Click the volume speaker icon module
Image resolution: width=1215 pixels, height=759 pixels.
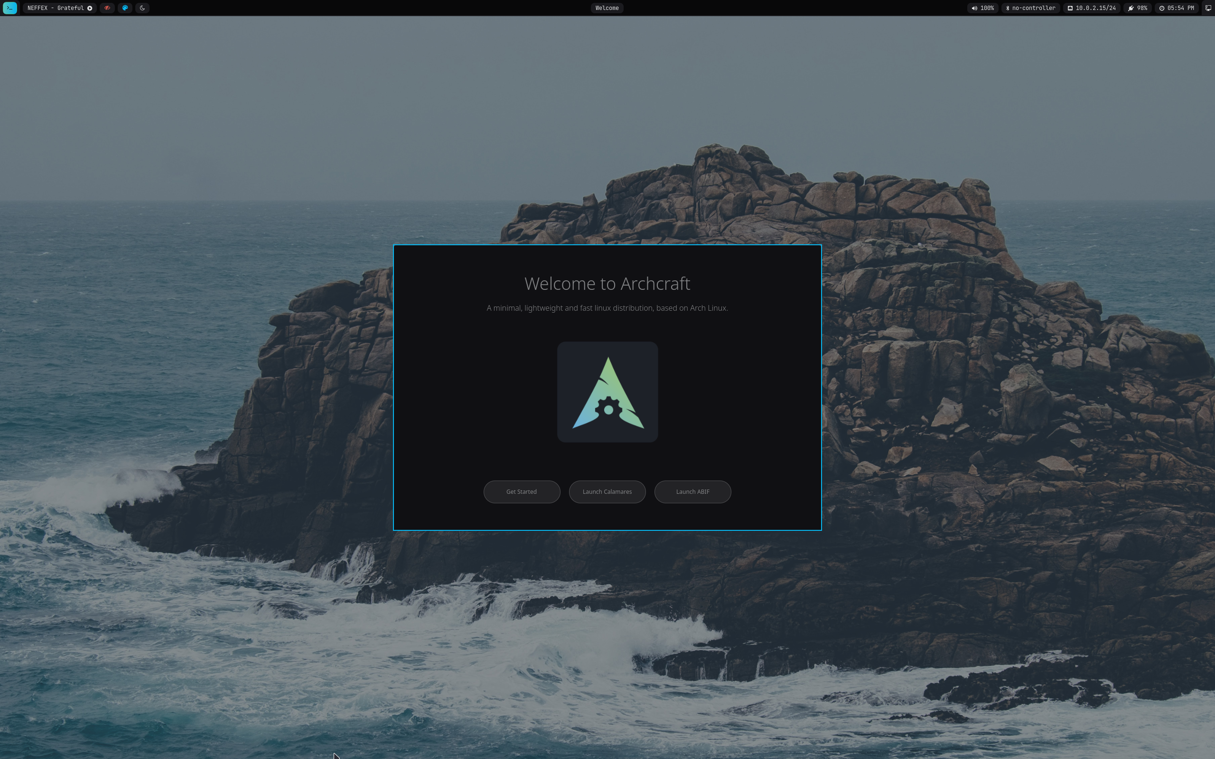coord(974,8)
